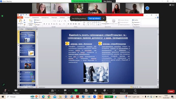
Task: Switch to the Переходи ribbon tab
Action: [x=54, y=18]
